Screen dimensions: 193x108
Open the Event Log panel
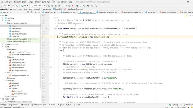pos(174,105)
